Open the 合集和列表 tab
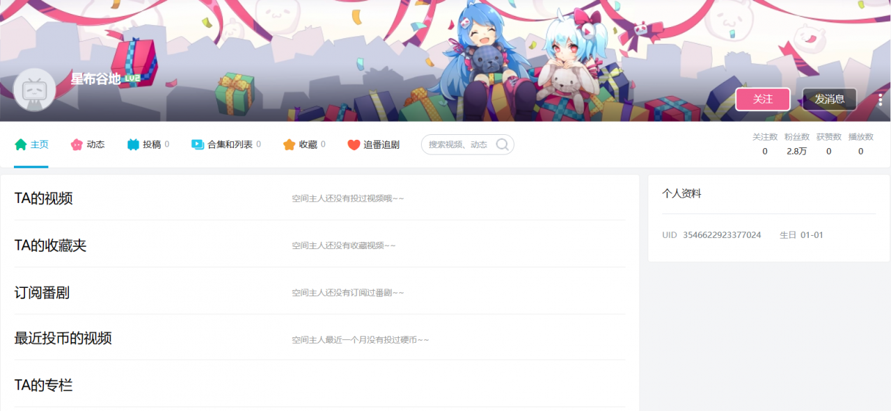 [x=226, y=145]
